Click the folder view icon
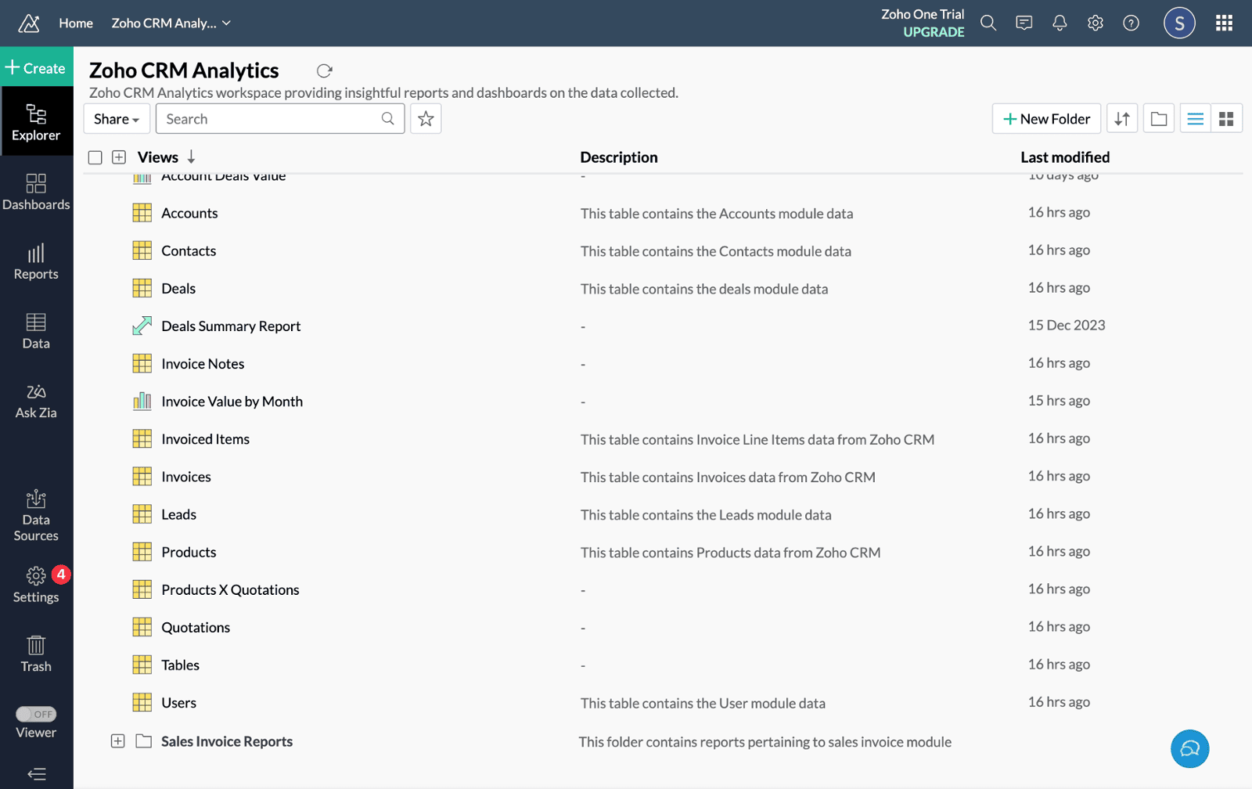1252x789 pixels. (x=1159, y=119)
